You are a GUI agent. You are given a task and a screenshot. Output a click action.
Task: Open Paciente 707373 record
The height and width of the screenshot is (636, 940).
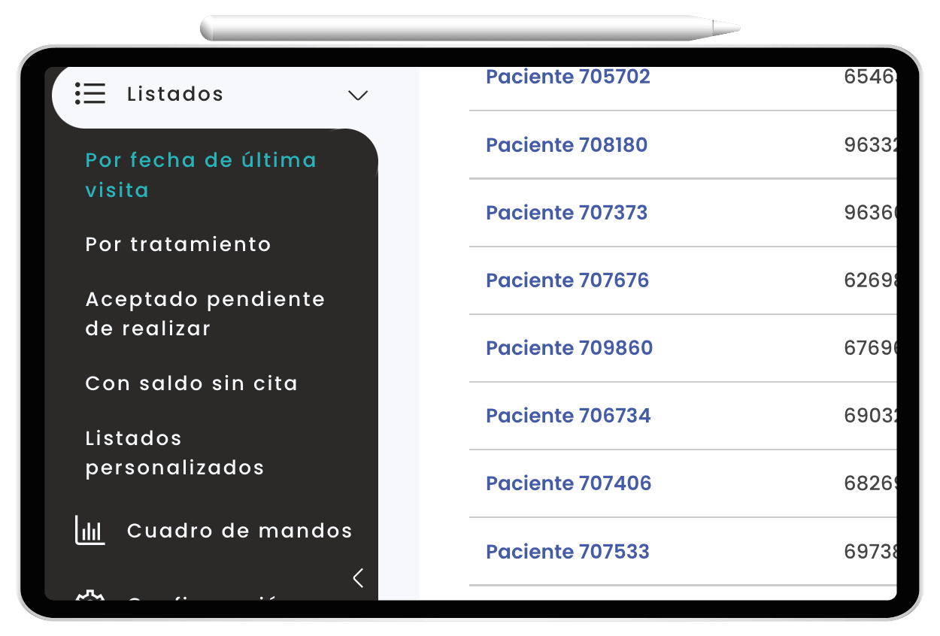[566, 212]
